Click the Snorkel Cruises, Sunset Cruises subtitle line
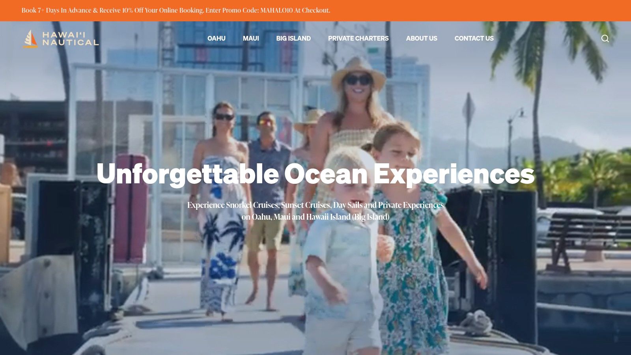The width and height of the screenshot is (631, 355). click(315, 205)
